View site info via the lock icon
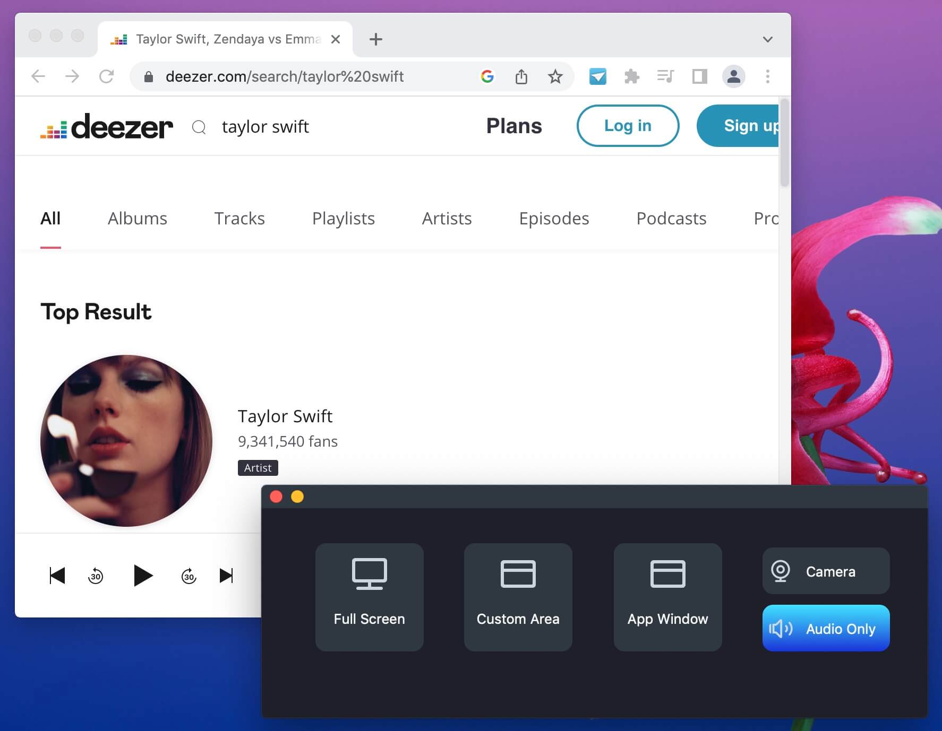 pos(149,77)
